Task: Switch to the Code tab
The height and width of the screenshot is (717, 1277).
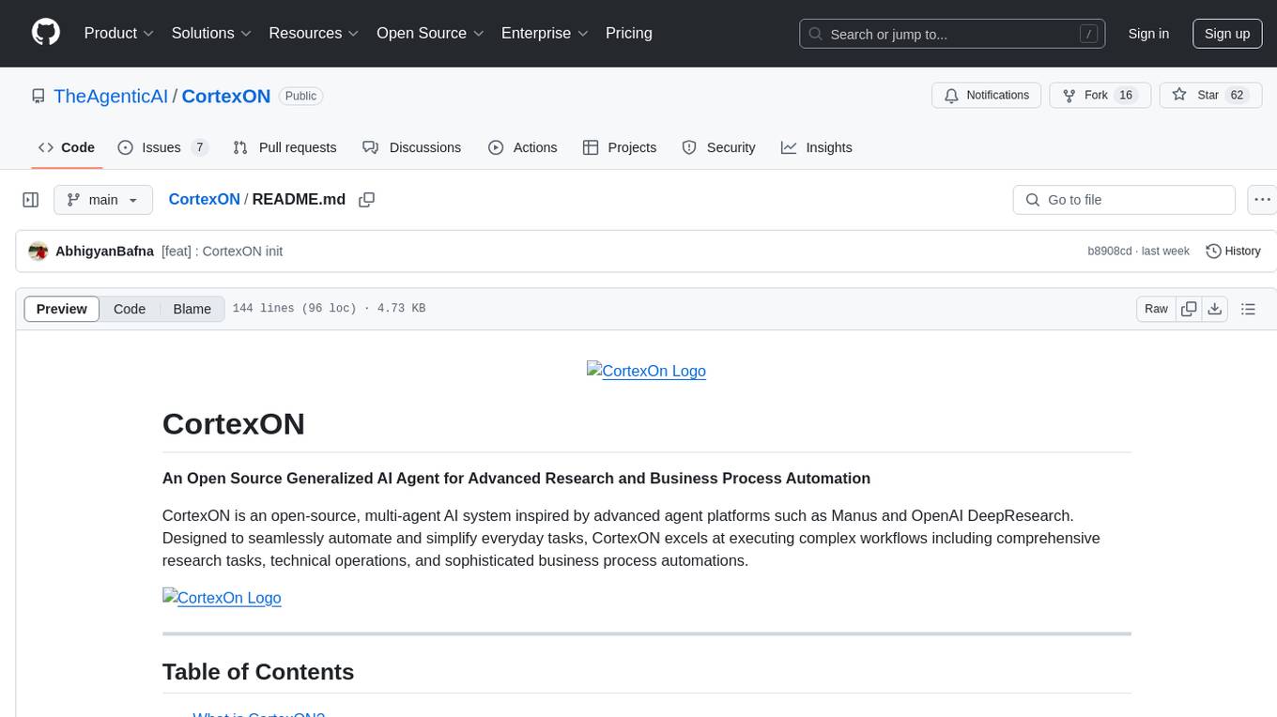Action: [67, 147]
